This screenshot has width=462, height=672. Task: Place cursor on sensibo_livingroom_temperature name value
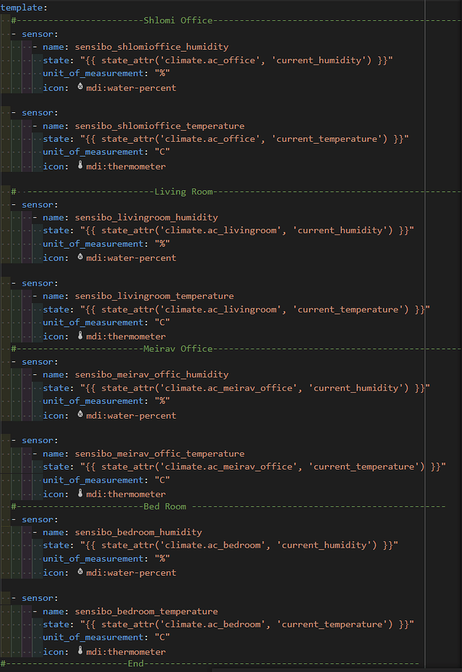coord(154,296)
